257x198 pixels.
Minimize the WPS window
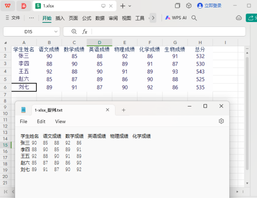(x=235, y=5)
